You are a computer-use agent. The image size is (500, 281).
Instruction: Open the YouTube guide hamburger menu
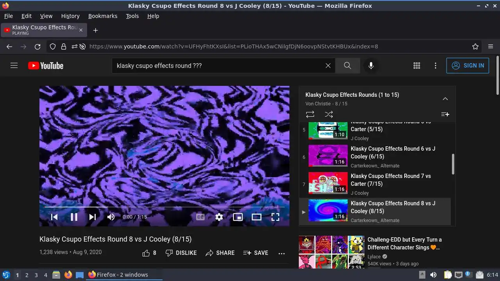[x=14, y=66]
